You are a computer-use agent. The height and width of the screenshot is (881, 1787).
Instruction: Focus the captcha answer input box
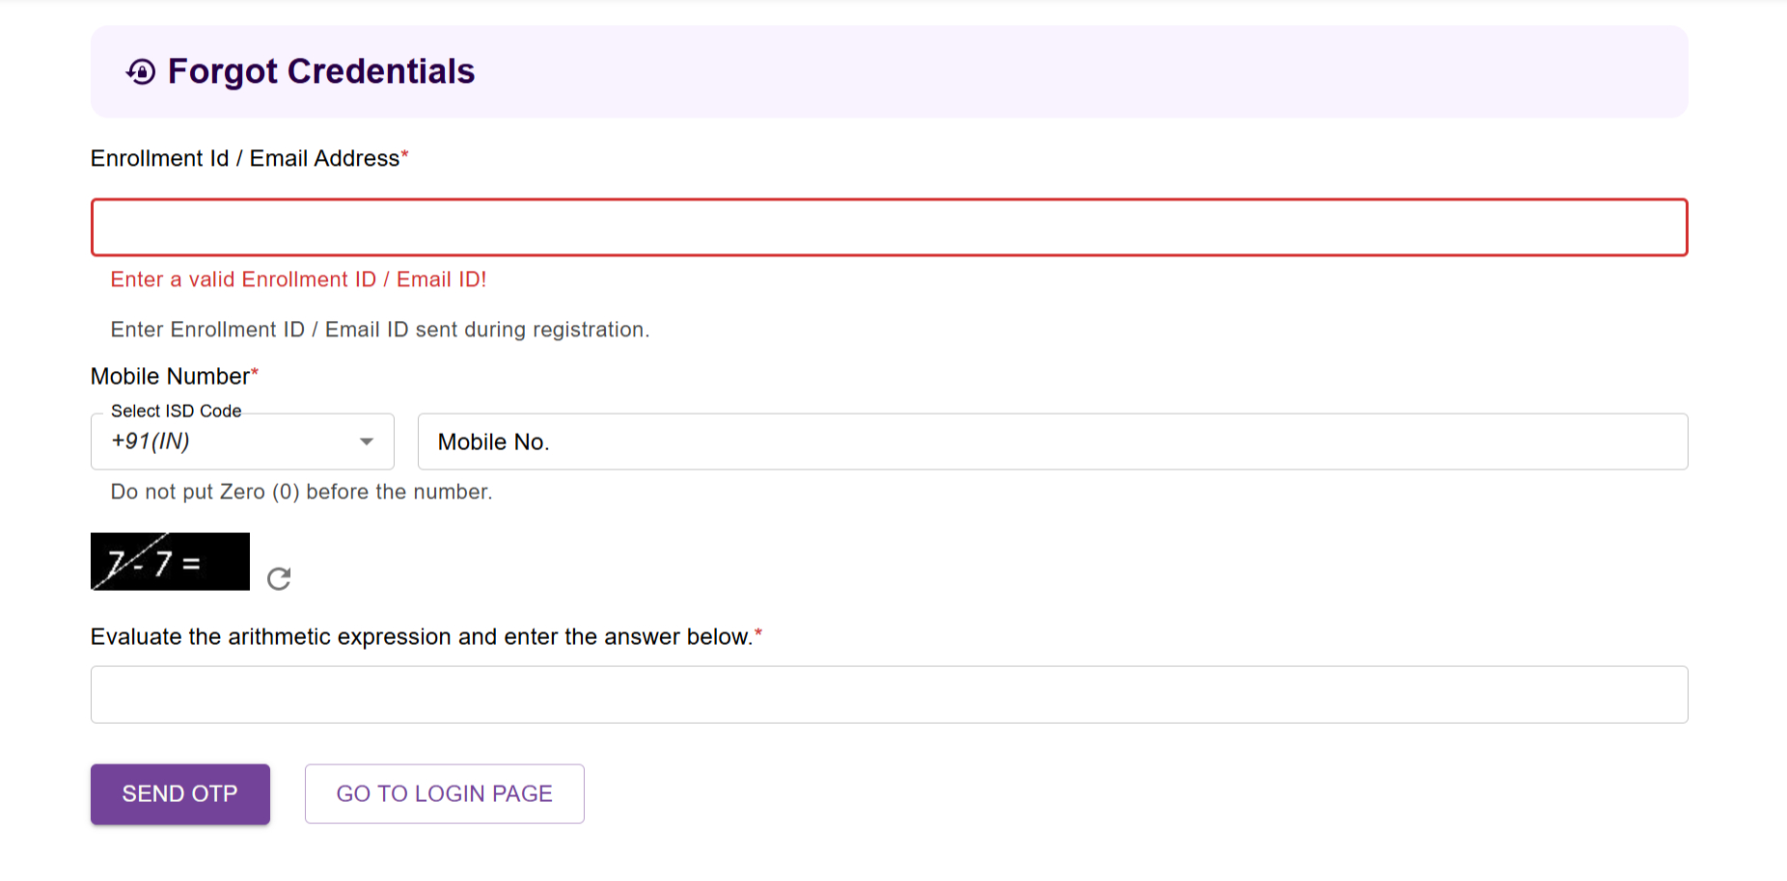click(889, 695)
